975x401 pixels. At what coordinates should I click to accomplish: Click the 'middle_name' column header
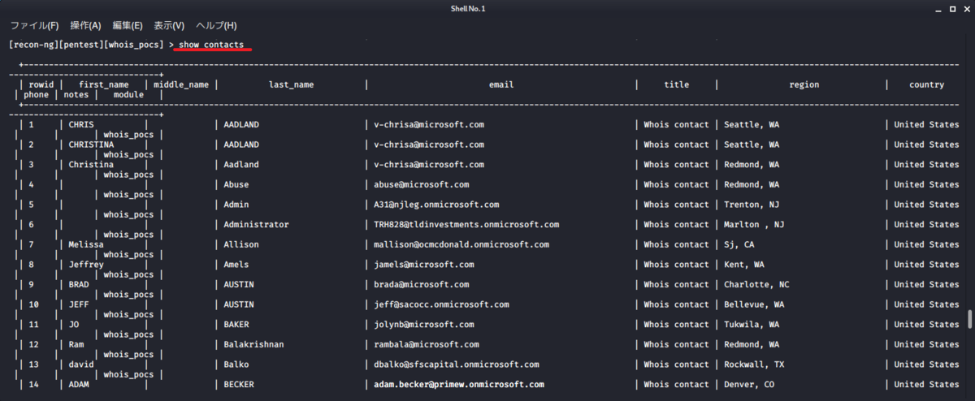pos(181,84)
